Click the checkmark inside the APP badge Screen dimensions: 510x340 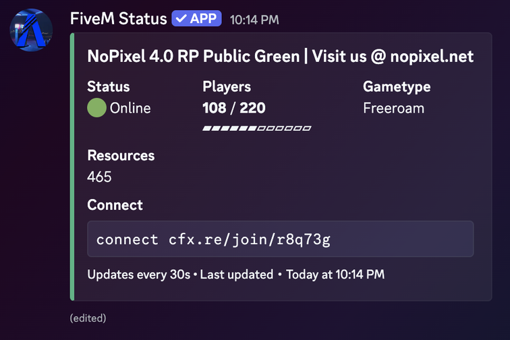click(x=181, y=18)
